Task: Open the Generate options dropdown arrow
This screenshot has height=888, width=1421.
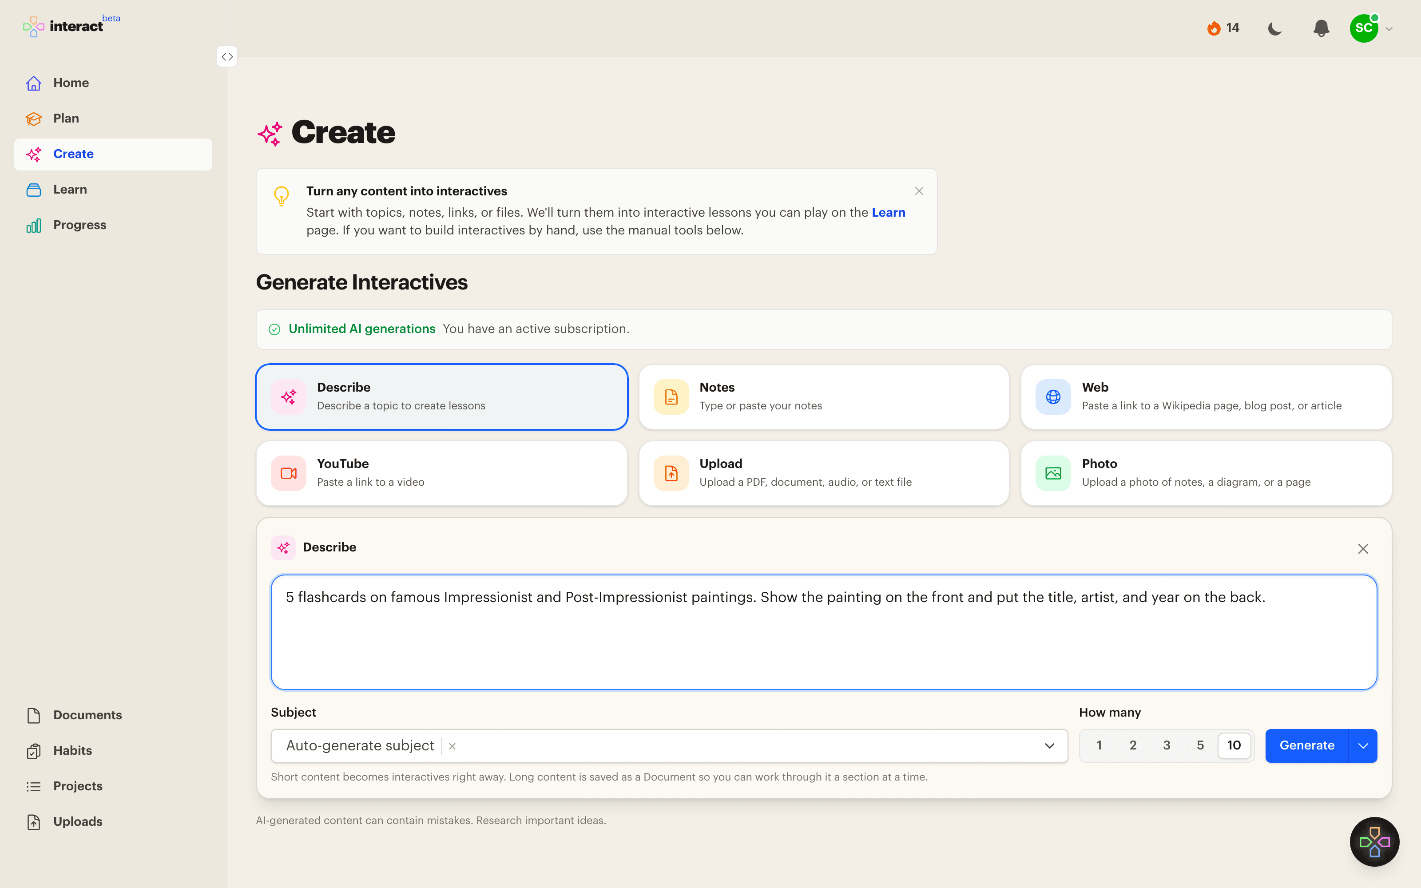Action: [1363, 746]
